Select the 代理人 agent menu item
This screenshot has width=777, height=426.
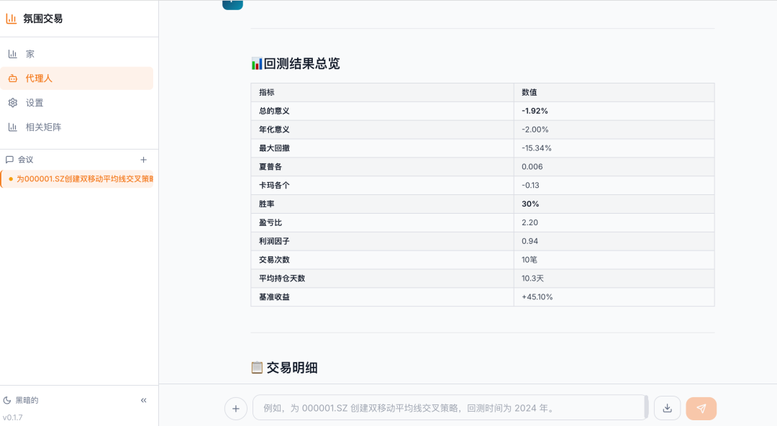(77, 78)
